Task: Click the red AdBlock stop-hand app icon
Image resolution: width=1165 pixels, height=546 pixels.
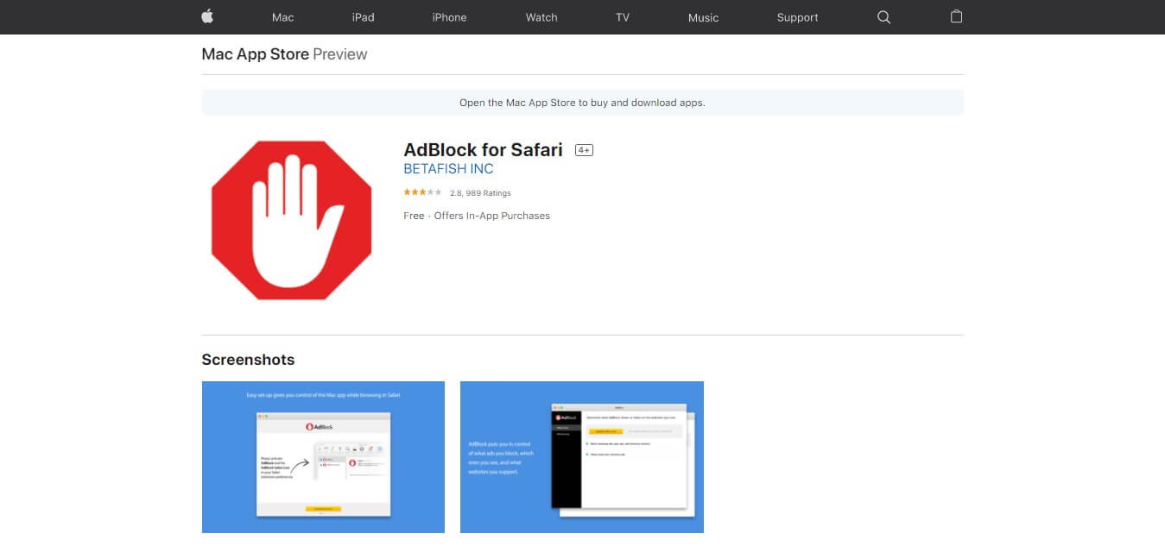Action: [x=291, y=221]
